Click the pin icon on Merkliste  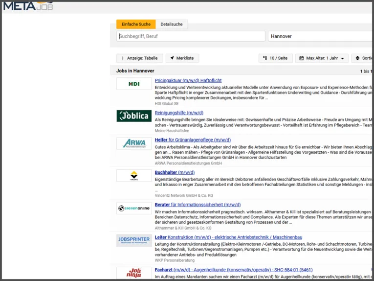click(x=172, y=58)
